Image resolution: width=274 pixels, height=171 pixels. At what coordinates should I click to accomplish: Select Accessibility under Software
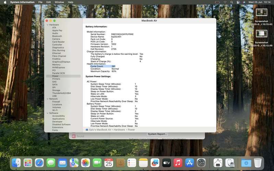(58, 116)
